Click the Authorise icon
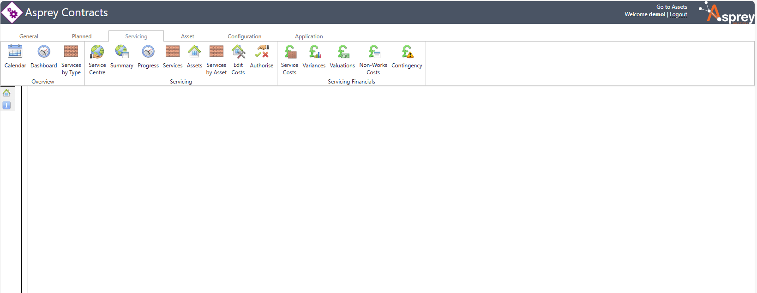 [262, 52]
